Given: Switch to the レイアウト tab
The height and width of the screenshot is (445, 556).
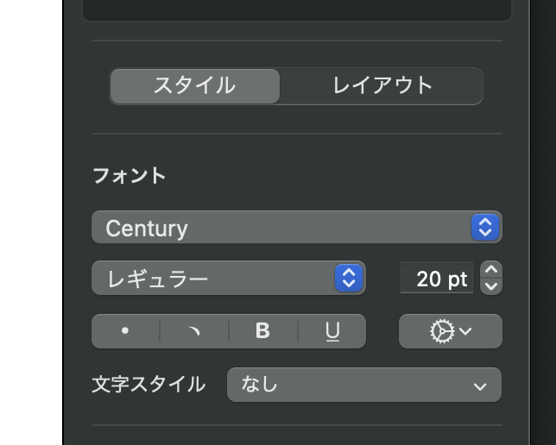Looking at the screenshot, I should tap(382, 86).
